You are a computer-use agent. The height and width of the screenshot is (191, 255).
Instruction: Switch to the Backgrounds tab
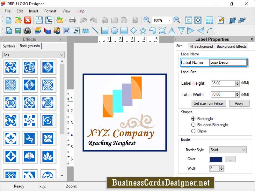pos(29,46)
